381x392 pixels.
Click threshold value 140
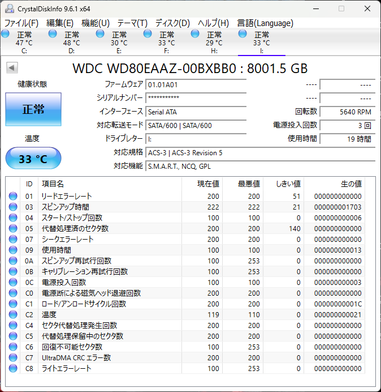click(x=295, y=228)
